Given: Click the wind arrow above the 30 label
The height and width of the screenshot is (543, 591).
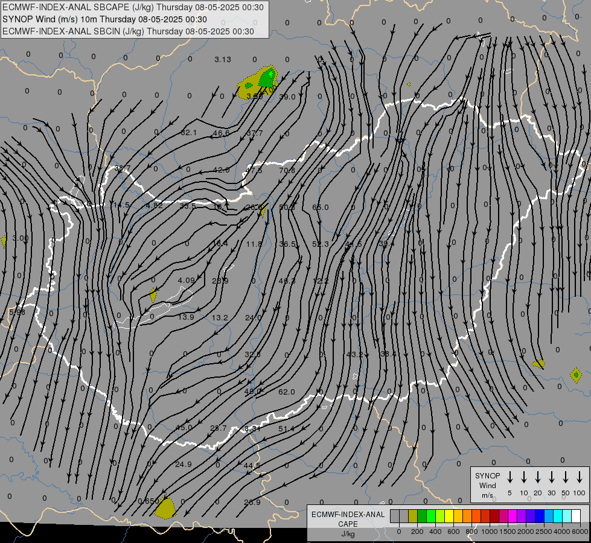Looking at the screenshot, I should [551, 477].
